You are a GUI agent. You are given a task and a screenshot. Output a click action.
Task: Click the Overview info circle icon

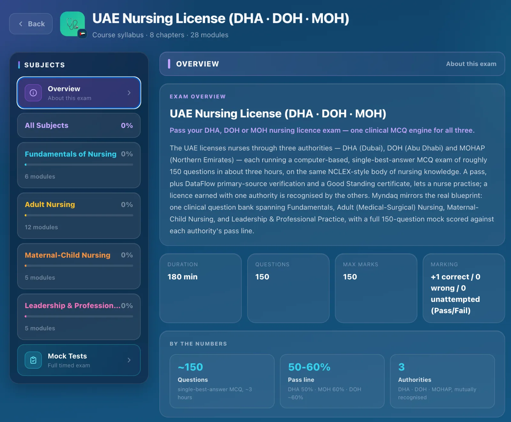(x=33, y=93)
